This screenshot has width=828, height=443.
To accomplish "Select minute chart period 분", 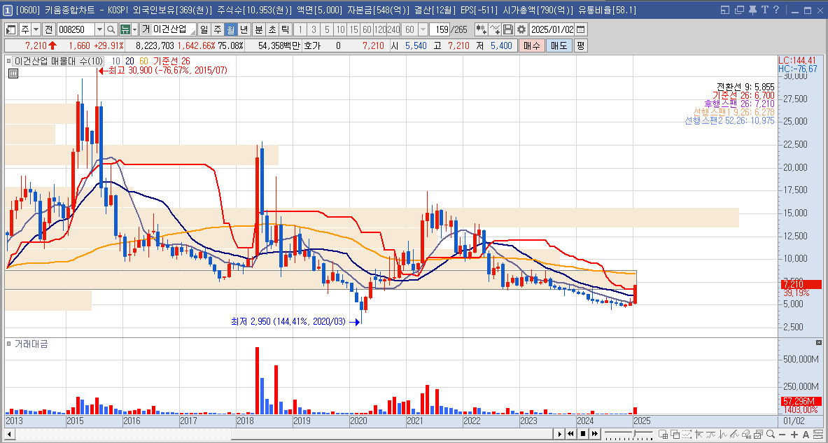I will click(259, 29).
